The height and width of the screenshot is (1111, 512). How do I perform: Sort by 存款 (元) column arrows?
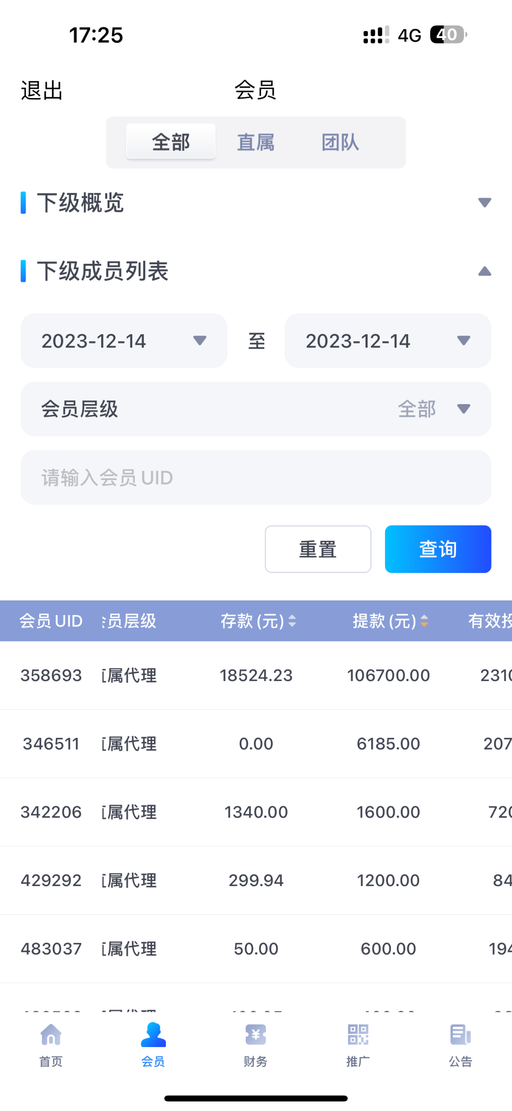click(x=292, y=621)
